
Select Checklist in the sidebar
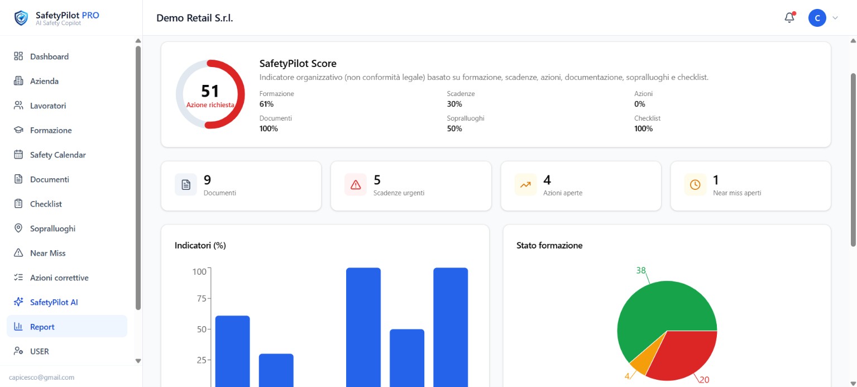[x=67, y=204]
